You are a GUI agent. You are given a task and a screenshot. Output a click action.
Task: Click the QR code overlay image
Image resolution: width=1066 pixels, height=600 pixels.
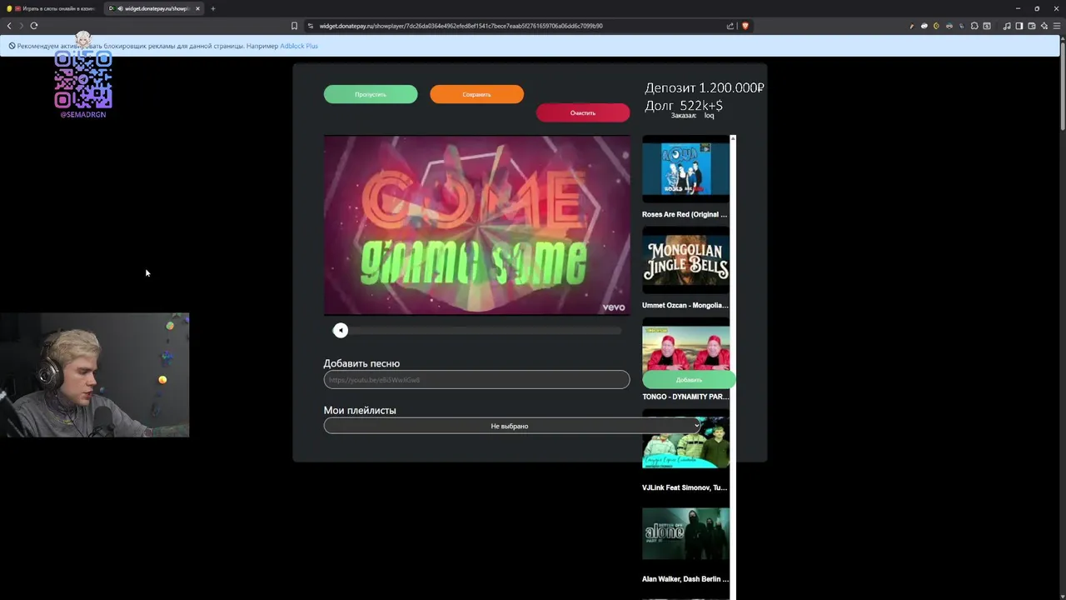pos(83,80)
